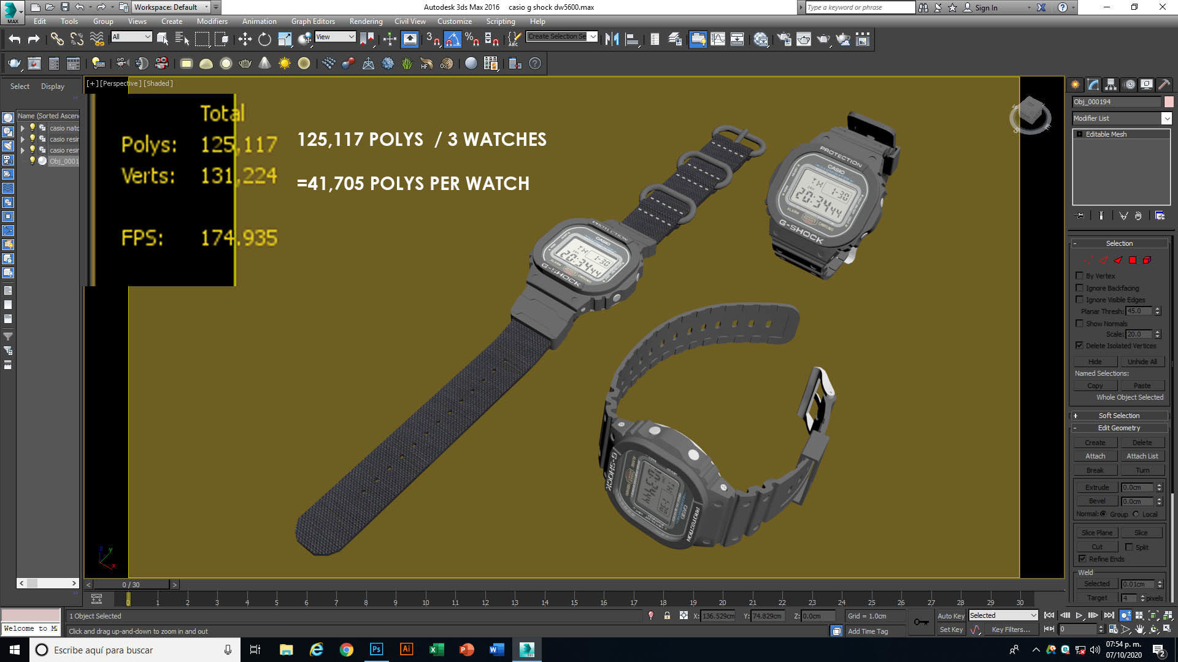Open the Utilities hammer panel icon
Viewport: 1178px width, 662px height.
[1164, 85]
